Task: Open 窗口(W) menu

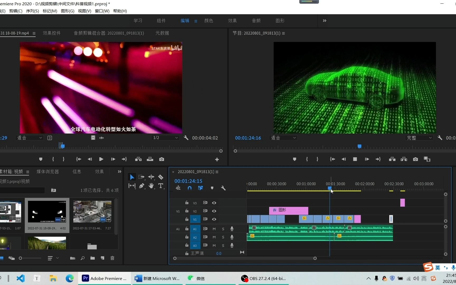Action: pos(102,11)
